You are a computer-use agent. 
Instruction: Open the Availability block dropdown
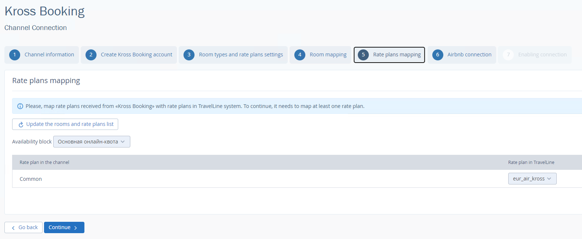tap(92, 142)
